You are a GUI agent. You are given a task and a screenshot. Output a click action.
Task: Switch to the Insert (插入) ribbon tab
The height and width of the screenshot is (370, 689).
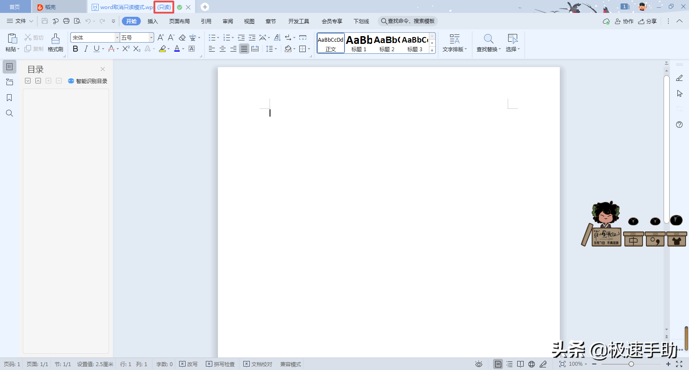coord(152,21)
